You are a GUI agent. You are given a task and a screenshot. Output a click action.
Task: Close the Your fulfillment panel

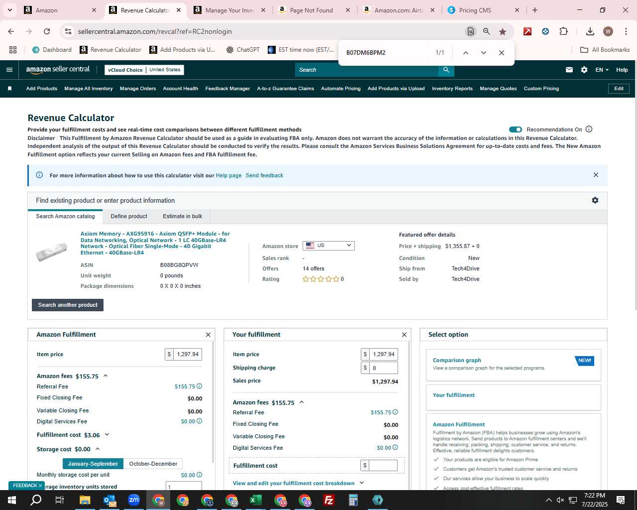point(404,335)
